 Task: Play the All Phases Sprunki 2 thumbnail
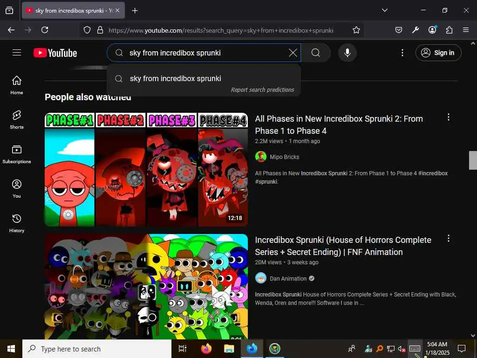point(146,170)
